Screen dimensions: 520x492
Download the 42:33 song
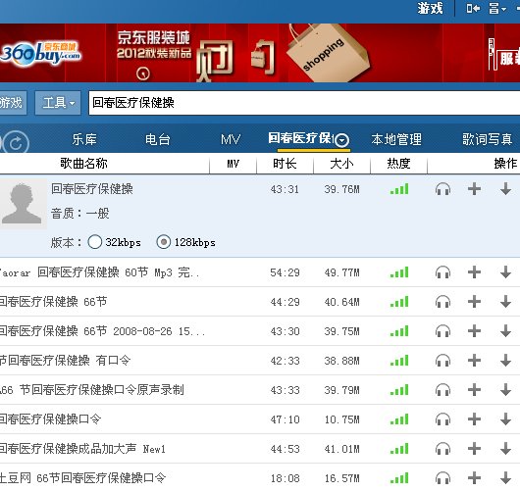click(505, 360)
